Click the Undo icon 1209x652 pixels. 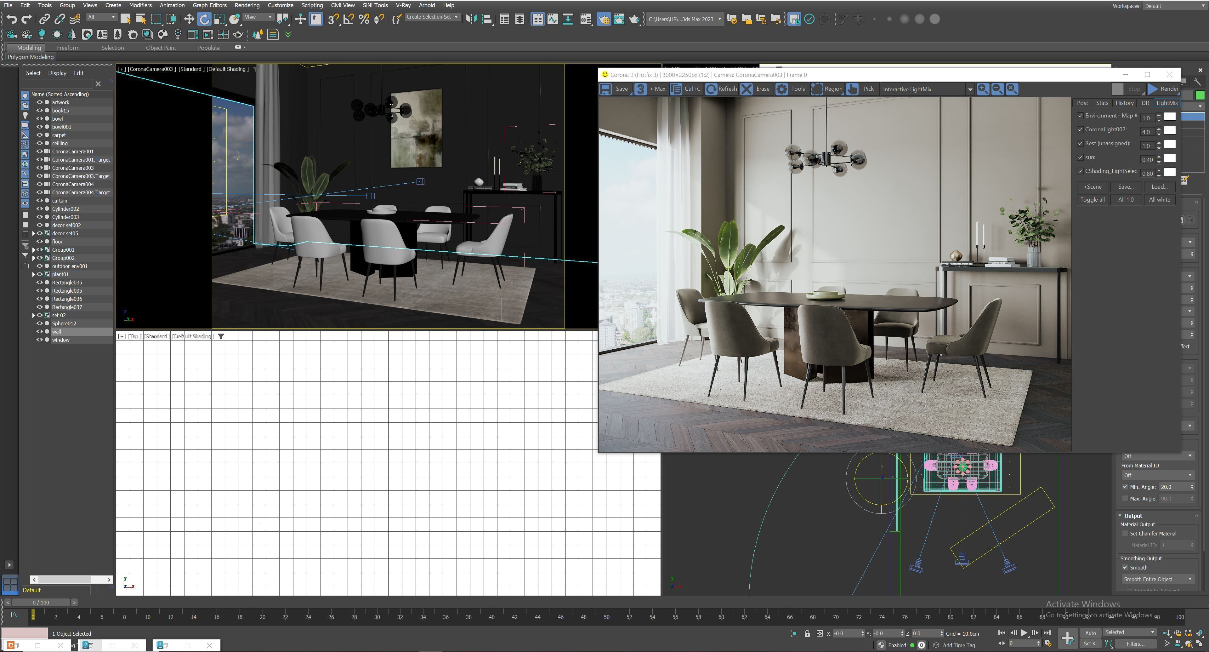pyautogui.click(x=12, y=19)
